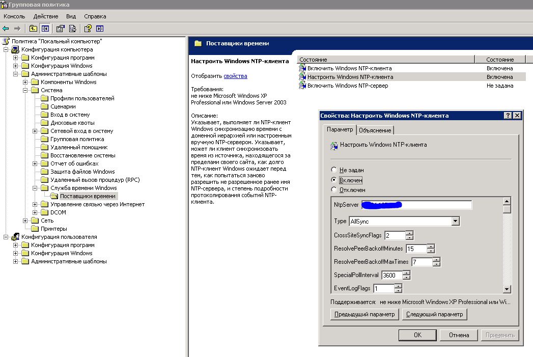Expand the DCOM tree node
This screenshot has width=533, height=357.
coord(35,212)
